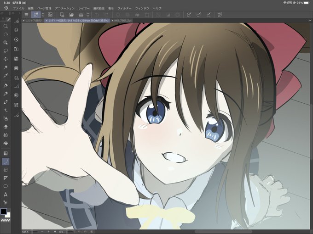Image resolution: width=313 pixels, height=234 pixels.
Task: Select the black main color swatch
Action: 3,212
